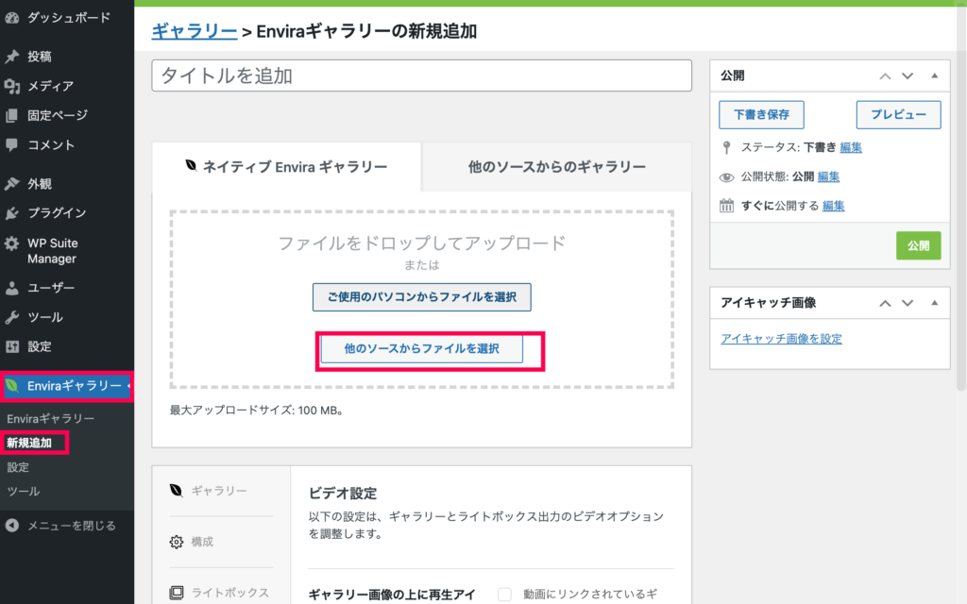Collapse the 公開 panel triangle
This screenshot has height=604, width=967.
pyautogui.click(x=934, y=75)
